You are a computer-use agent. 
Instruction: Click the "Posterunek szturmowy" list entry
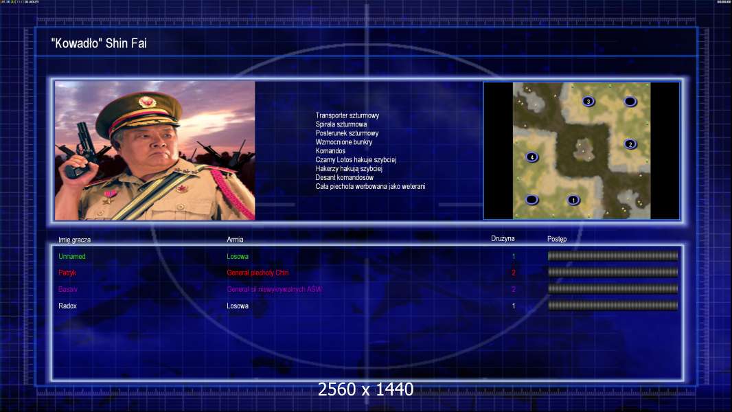[347, 133]
